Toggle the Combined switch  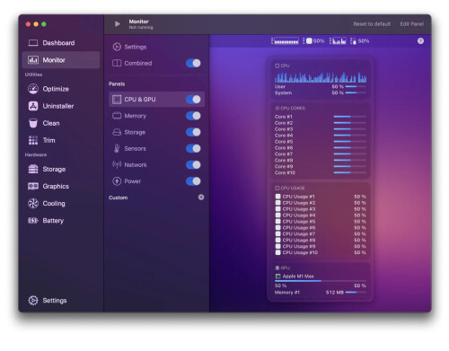pos(193,63)
